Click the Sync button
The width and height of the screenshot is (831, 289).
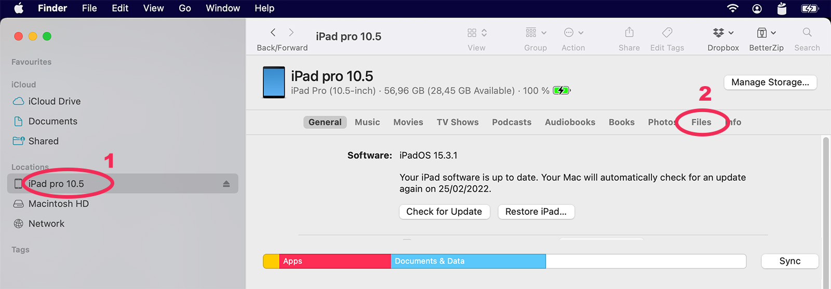click(x=790, y=262)
